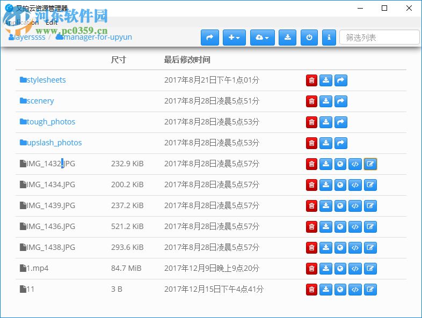The image size is (422, 318).
Task: Select file name IMG_1439.JPG
Action: [x=50, y=205]
